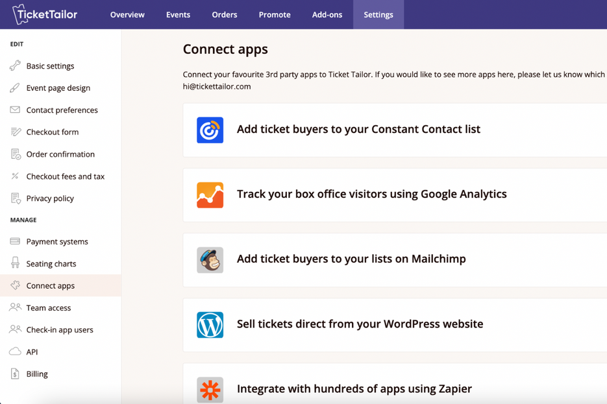Click the Constant Contact integration icon

click(x=210, y=130)
